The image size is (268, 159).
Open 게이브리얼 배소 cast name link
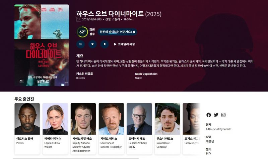point(82,139)
